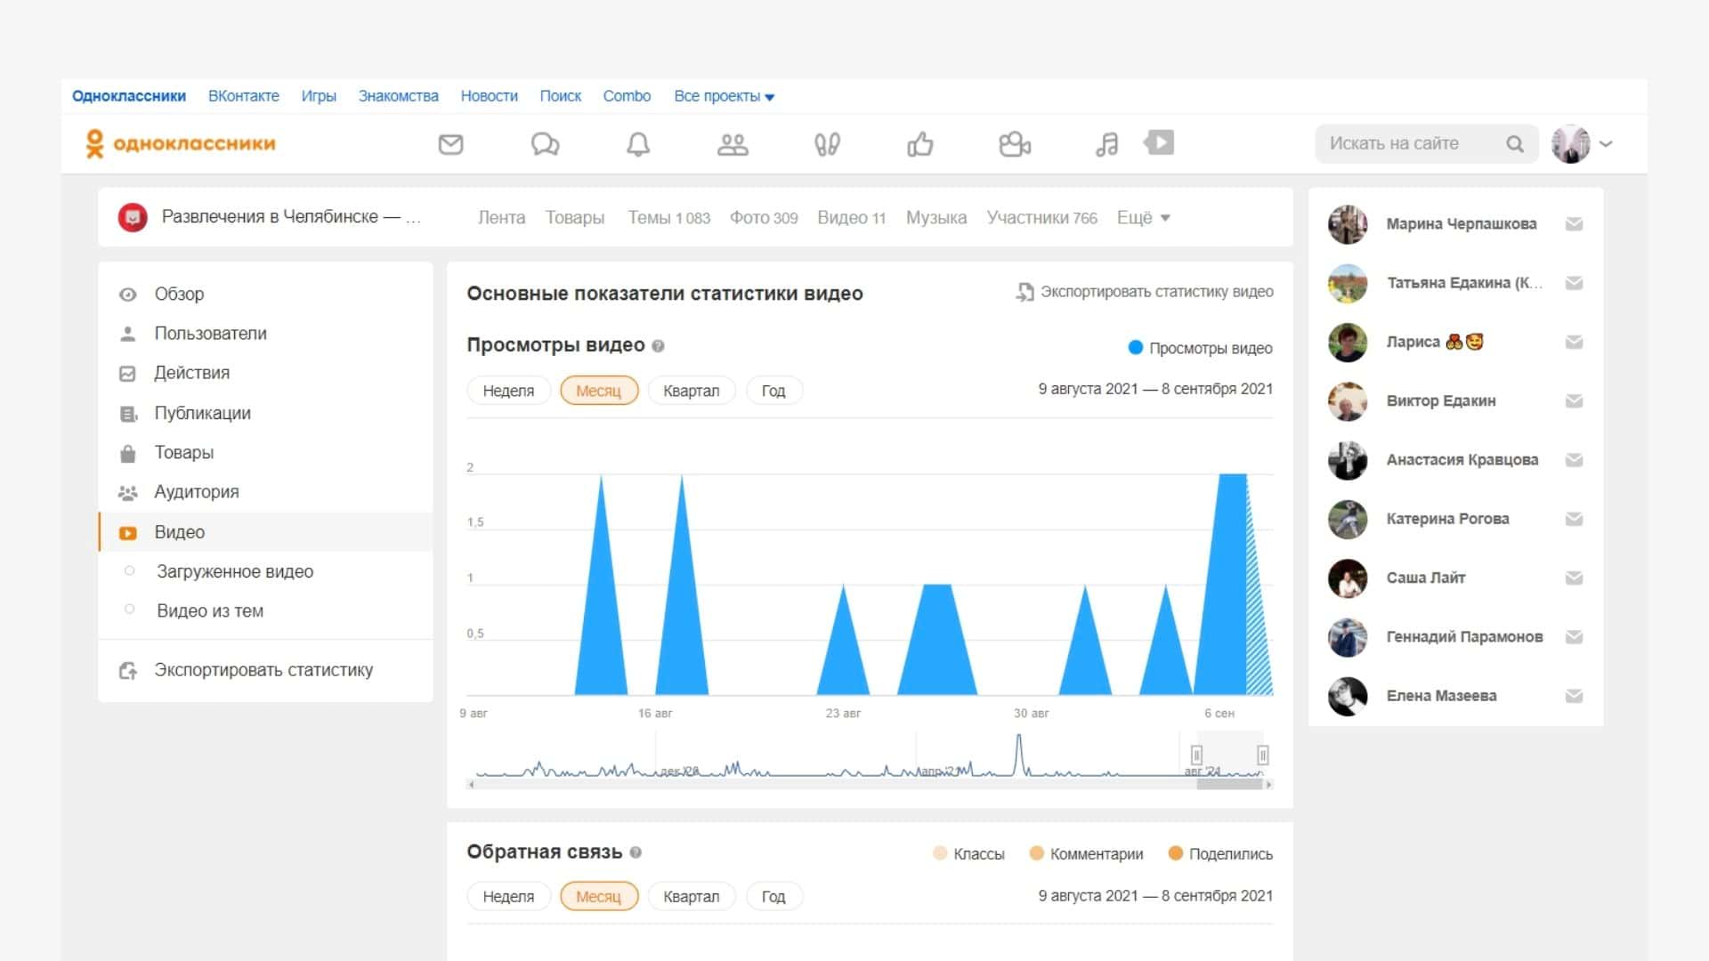Screen dimensions: 1709x961
Task: Open Аудитория in statistics sidebar
Action: pos(197,492)
